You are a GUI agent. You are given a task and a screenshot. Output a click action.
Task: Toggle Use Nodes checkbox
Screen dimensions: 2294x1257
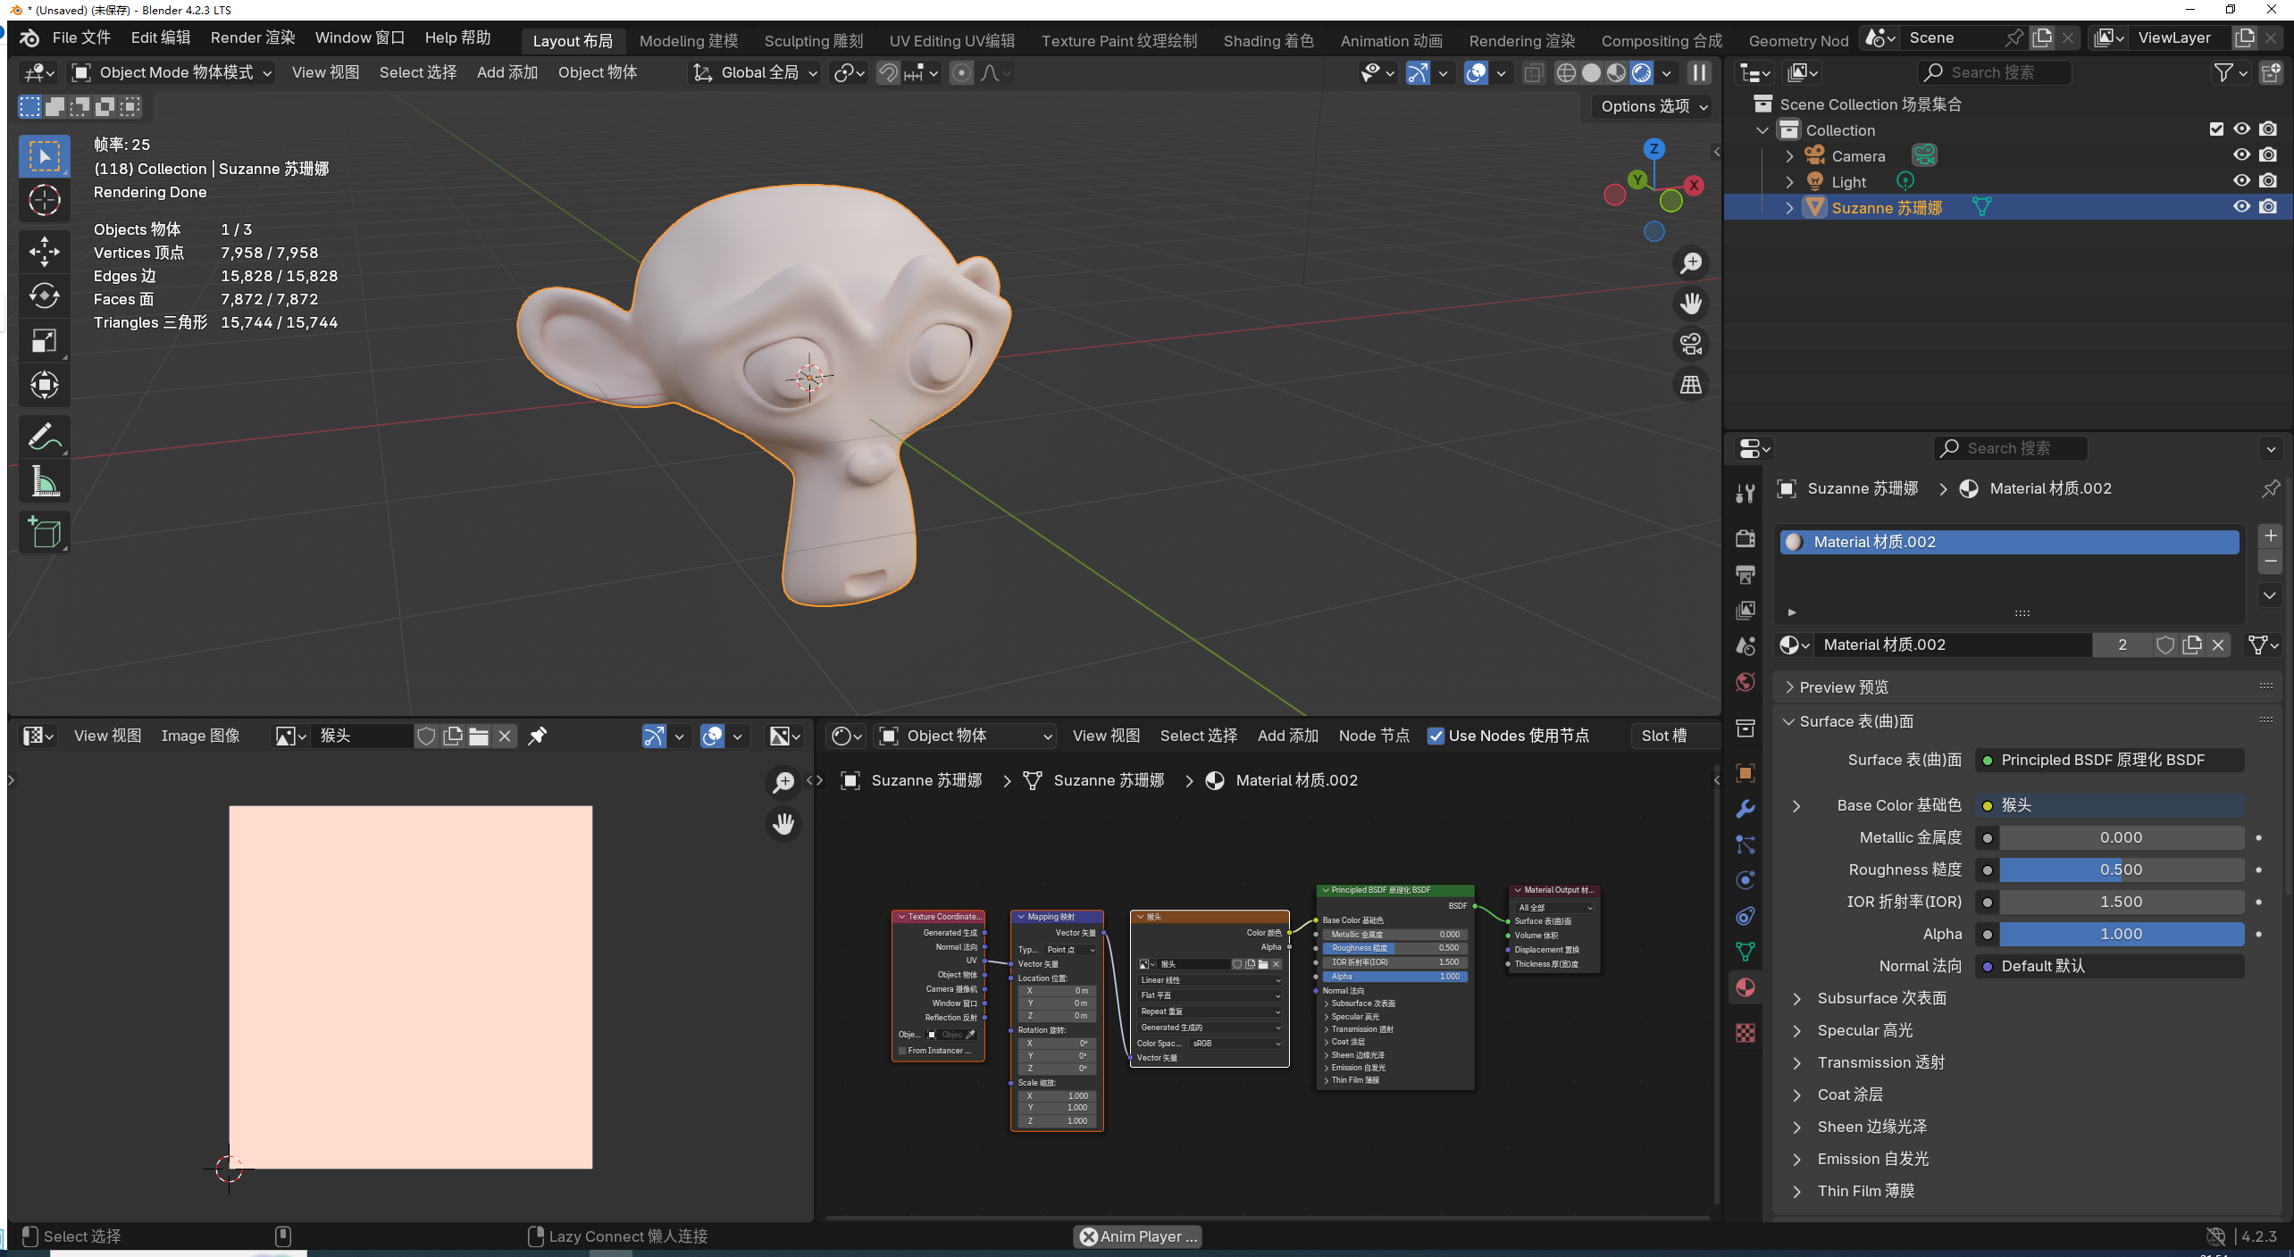[1436, 737]
